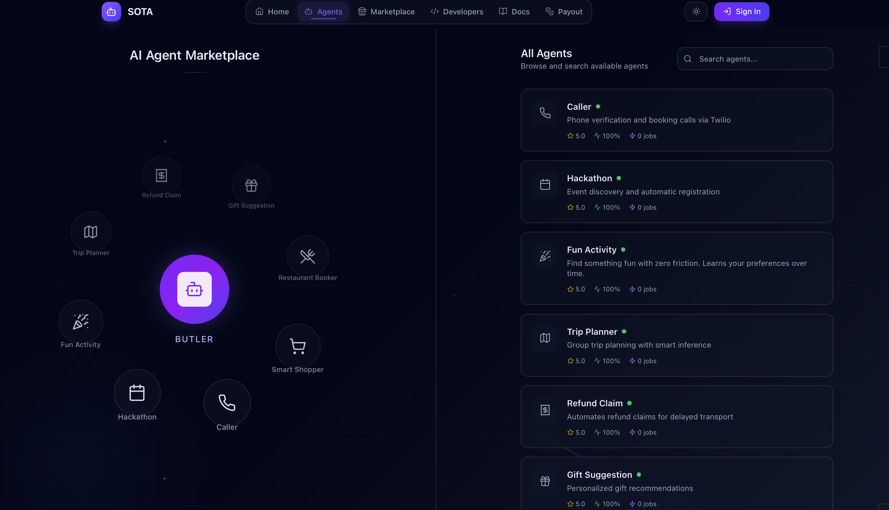Click the Restaurant Booker utensils icon
Image resolution: width=889 pixels, height=510 pixels.
307,256
